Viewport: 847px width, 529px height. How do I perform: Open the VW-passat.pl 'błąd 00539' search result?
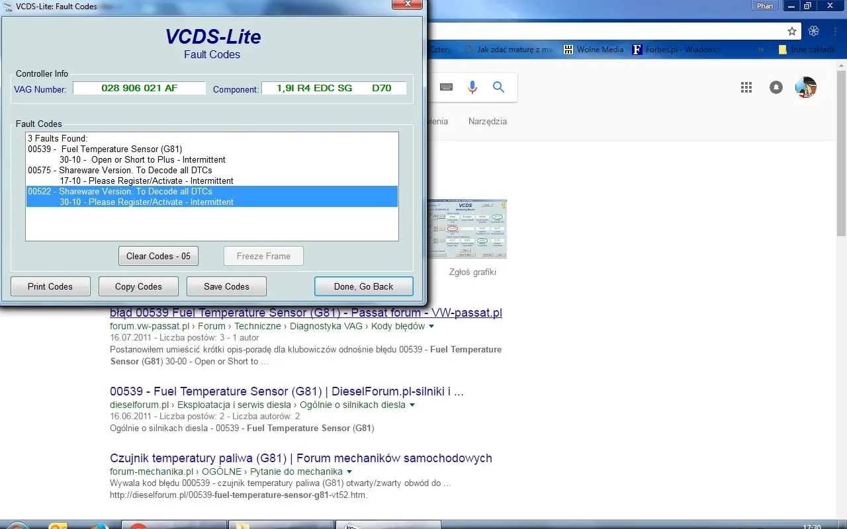coord(306,313)
